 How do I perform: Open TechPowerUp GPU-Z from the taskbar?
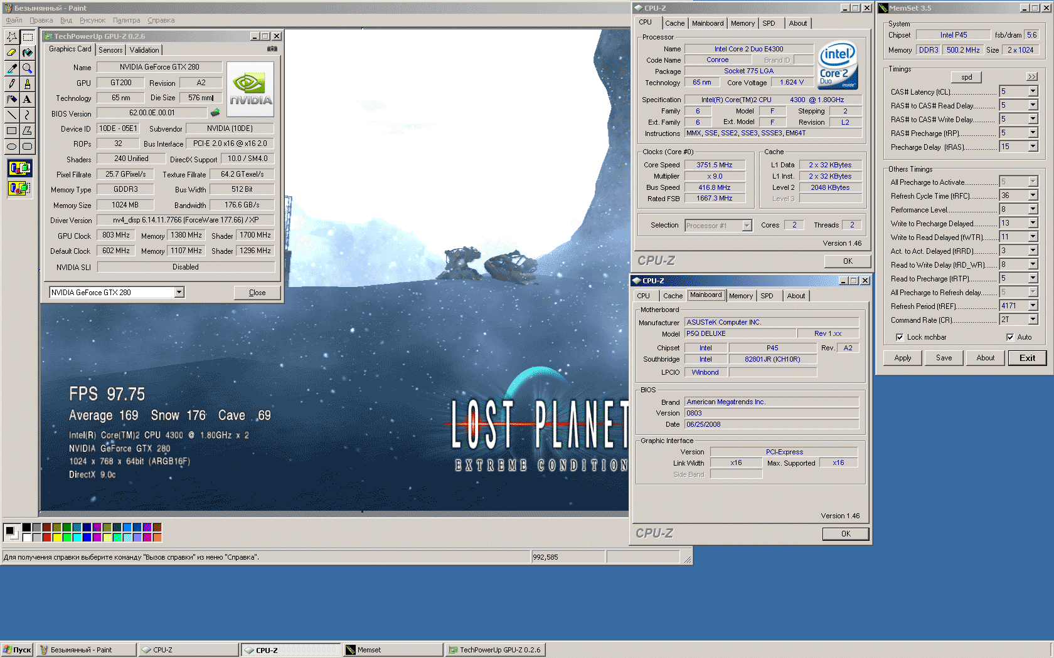(x=495, y=650)
